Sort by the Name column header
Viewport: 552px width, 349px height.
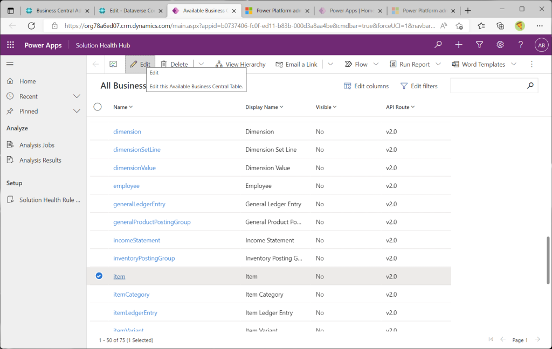(123, 107)
